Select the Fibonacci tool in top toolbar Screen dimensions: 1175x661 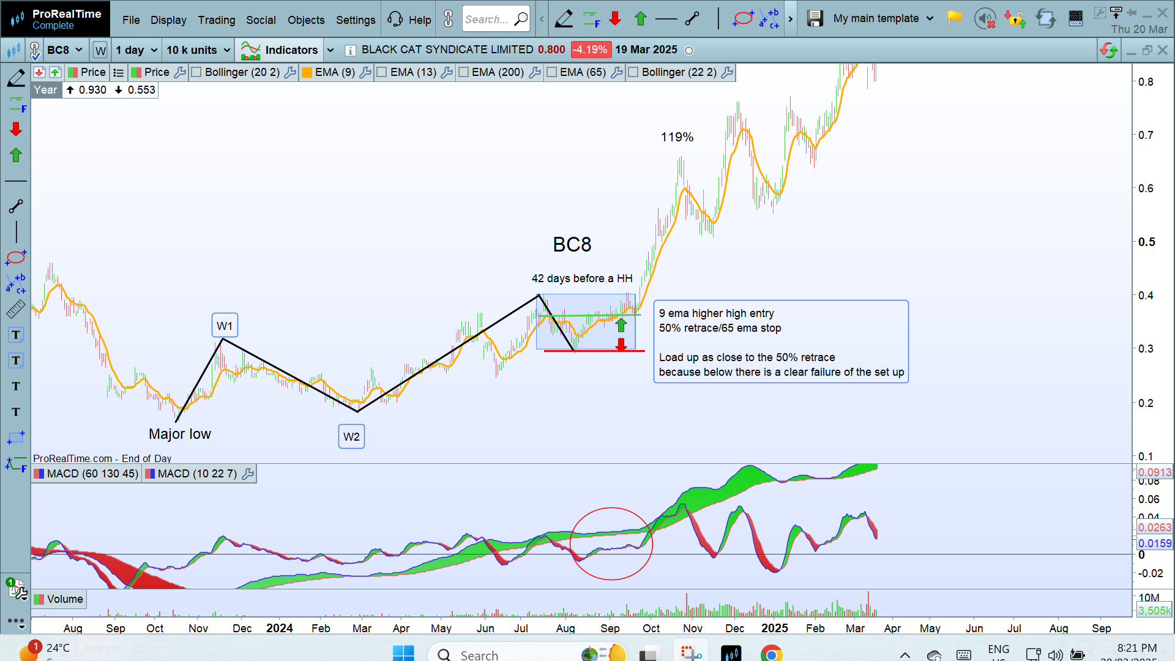point(591,19)
